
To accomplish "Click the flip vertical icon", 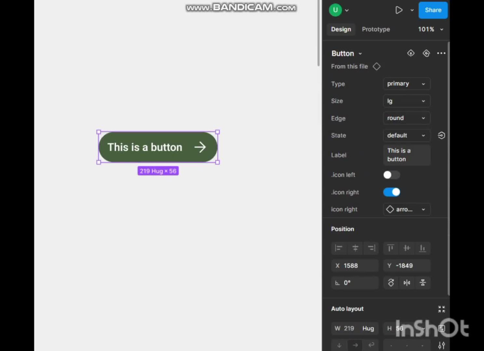I will pyautogui.click(x=423, y=283).
